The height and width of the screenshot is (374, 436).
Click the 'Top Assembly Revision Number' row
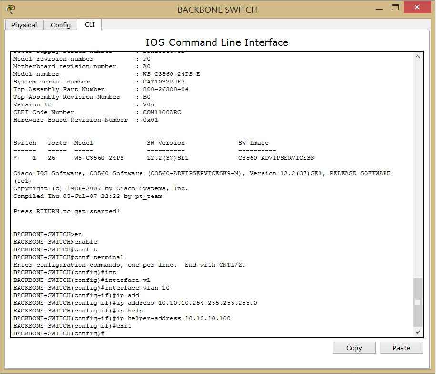[82, 97]
